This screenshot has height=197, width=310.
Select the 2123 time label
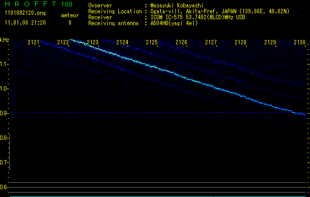point(93,42)
